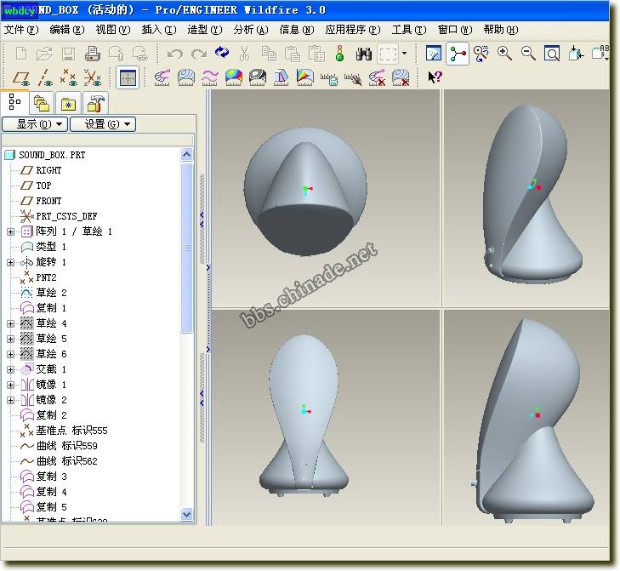
Task: Click the shaded curvature analysis icon
Action: coord(234,77)
